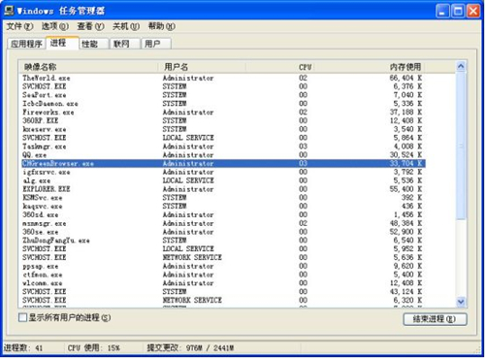Select the 进程 tab

(x=62, y=43)
